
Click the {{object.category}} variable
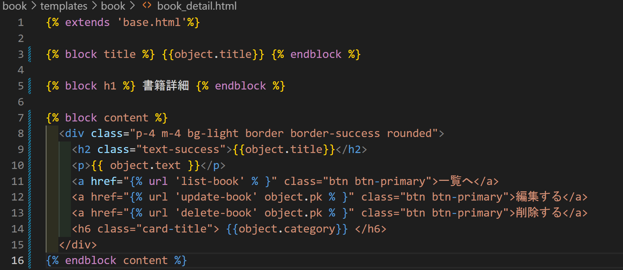coord(287,229)
